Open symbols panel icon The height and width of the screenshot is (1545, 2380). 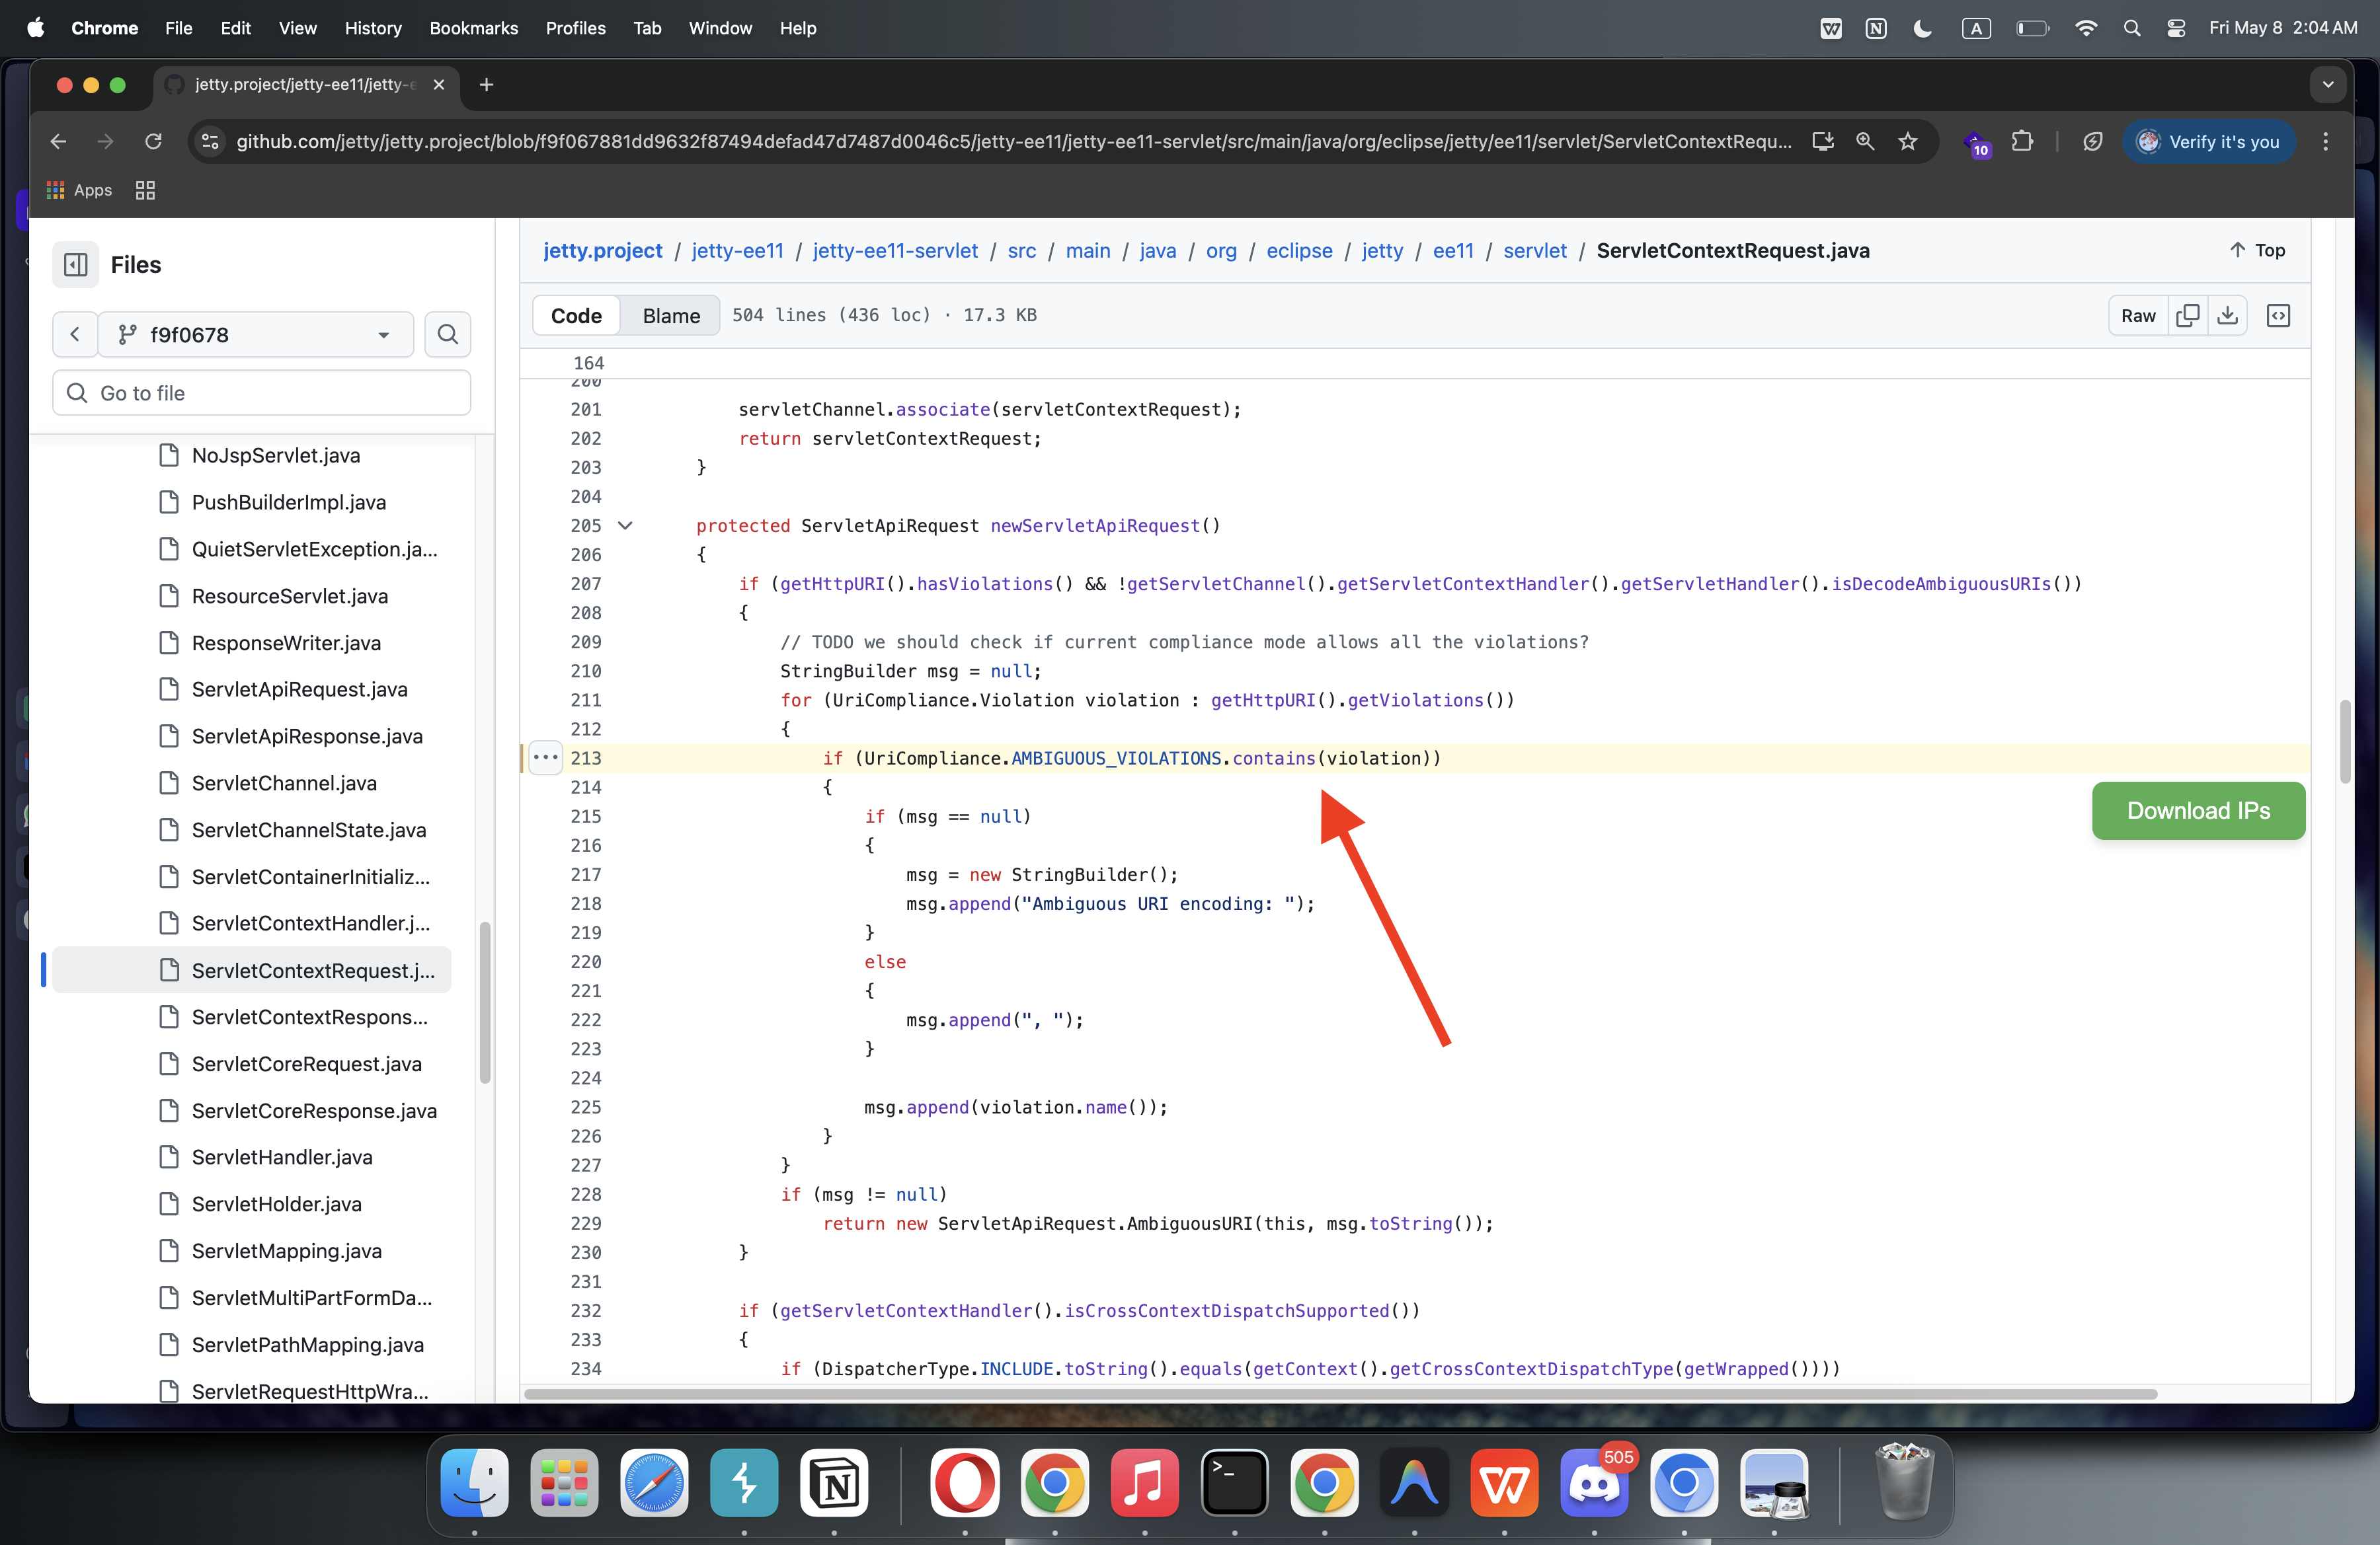pos(2278,316)
